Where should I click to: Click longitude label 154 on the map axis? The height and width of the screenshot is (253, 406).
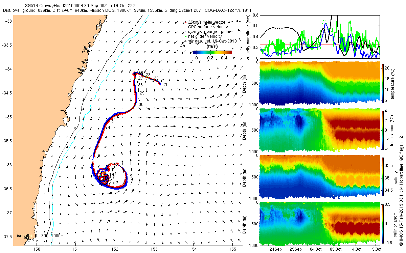[193, 249]
